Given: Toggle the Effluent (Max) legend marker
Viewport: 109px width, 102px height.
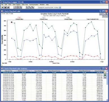Looking at the screenshot, I should [68, 18].
